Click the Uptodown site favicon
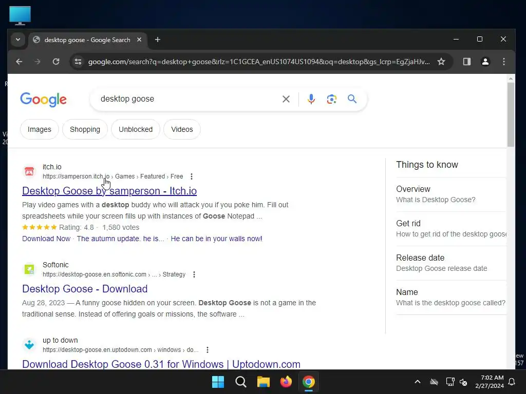 point(29,345)
